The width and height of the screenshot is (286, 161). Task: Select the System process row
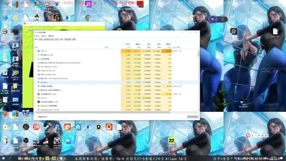click(116, 98)
